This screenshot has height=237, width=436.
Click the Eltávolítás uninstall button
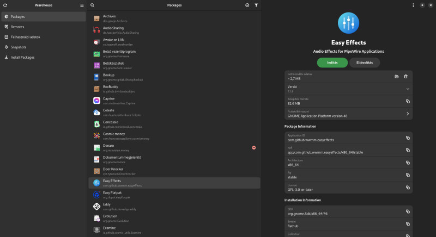click(x=365, y=63)
